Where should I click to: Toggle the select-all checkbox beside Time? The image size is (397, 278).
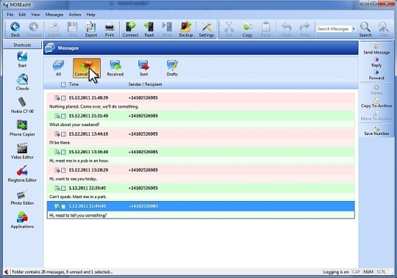pyautogui.click(x=63, y=84)
